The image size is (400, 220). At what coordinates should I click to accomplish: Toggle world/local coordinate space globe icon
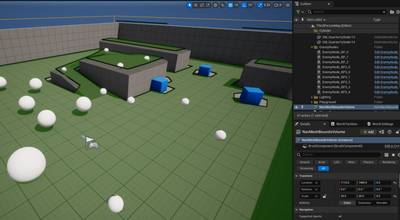[x=215, y=5]
